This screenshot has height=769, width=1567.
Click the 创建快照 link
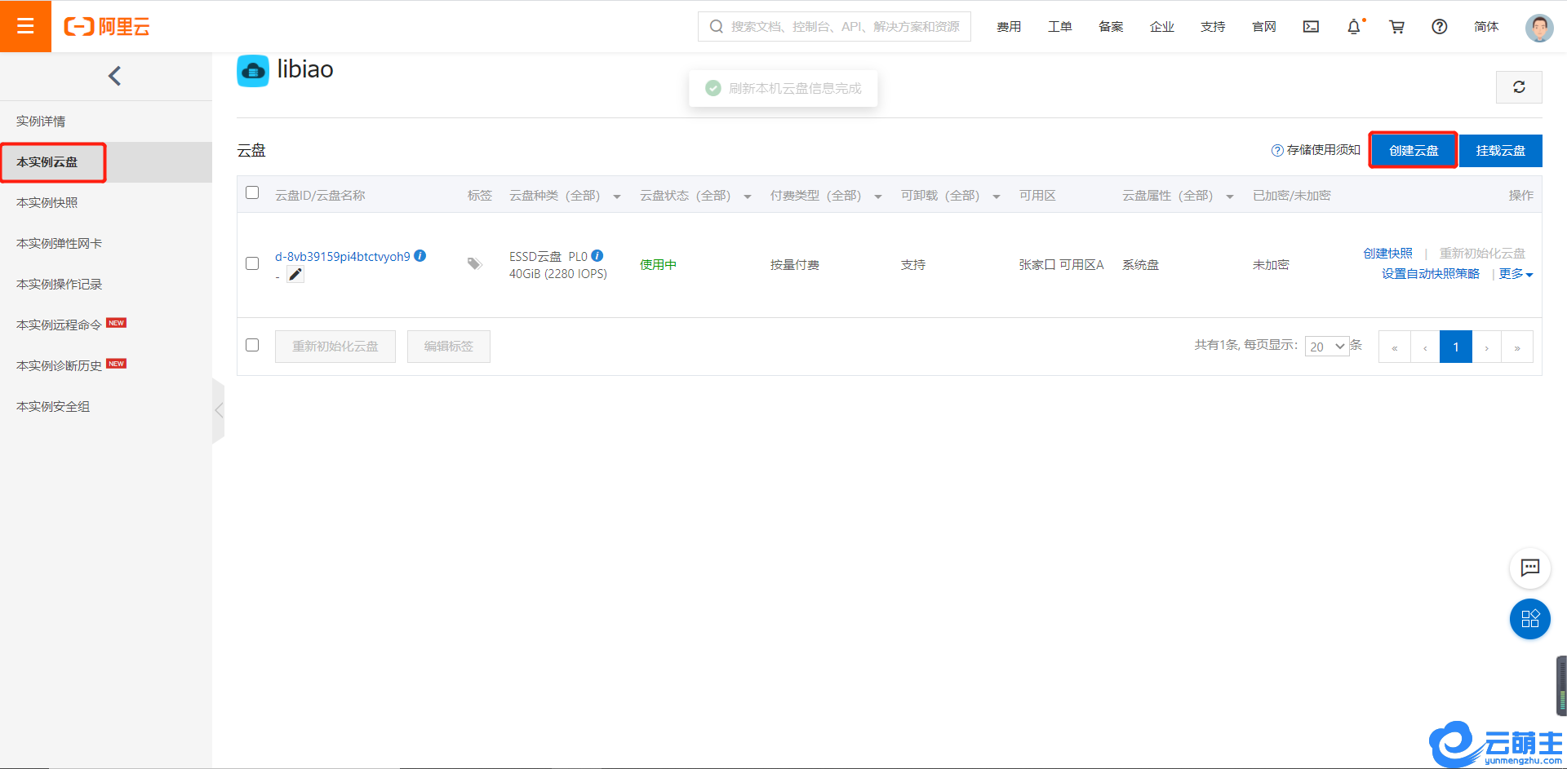coord(1387,254)
